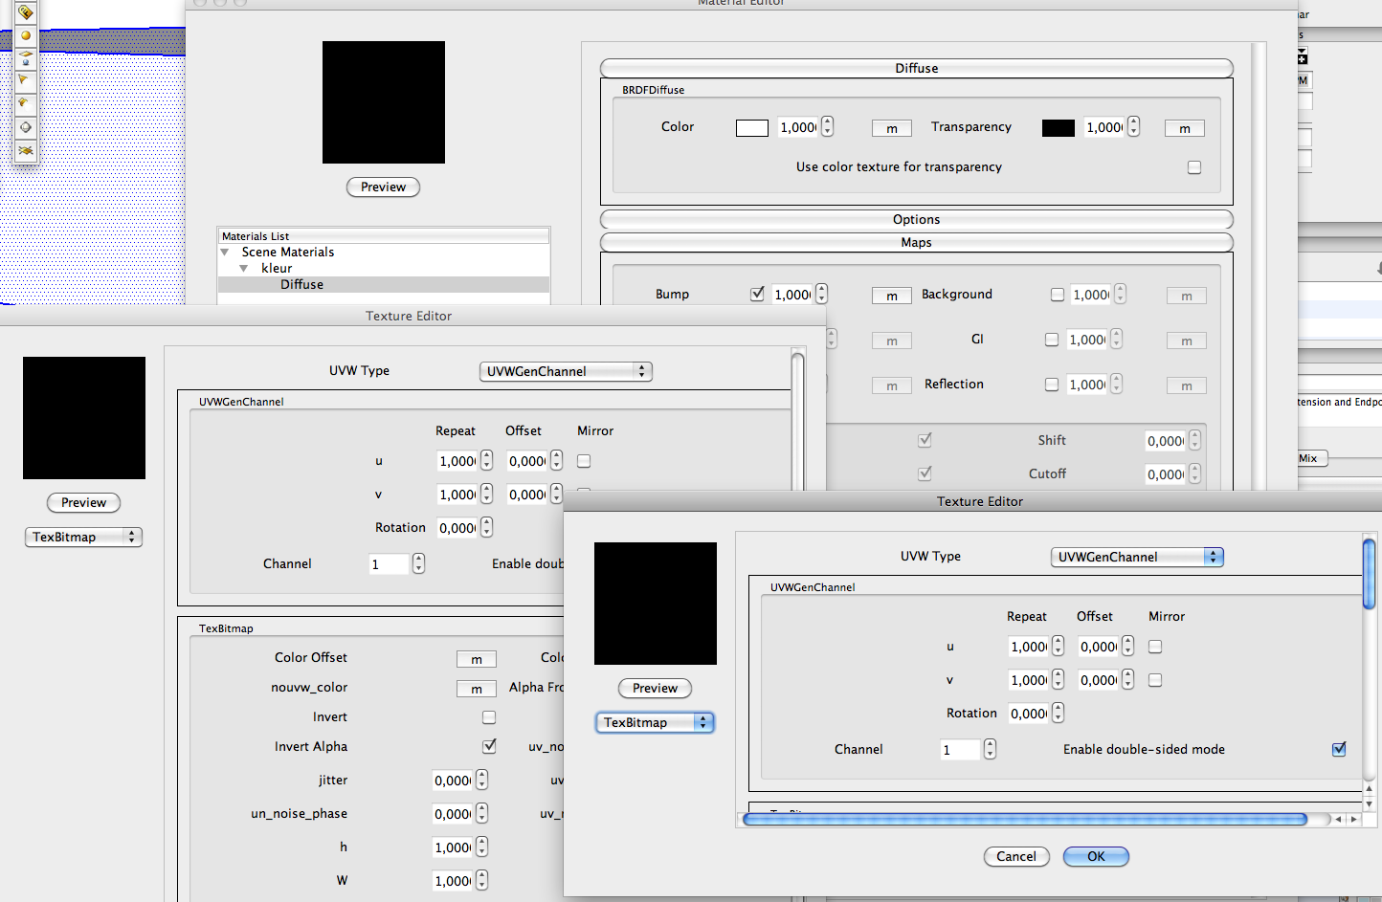Click the grey sphere icon in toolbar
Image resolution: width=1382 pixels, height=902 pixels.
[26, 126]
